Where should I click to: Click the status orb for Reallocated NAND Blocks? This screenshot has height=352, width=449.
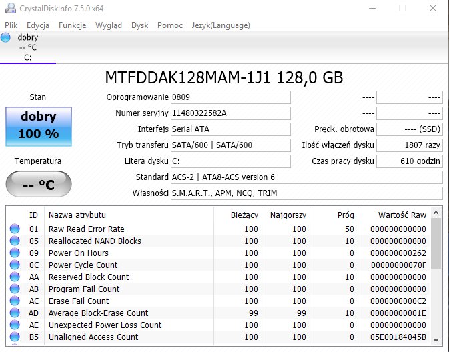(x=15, y=241)
